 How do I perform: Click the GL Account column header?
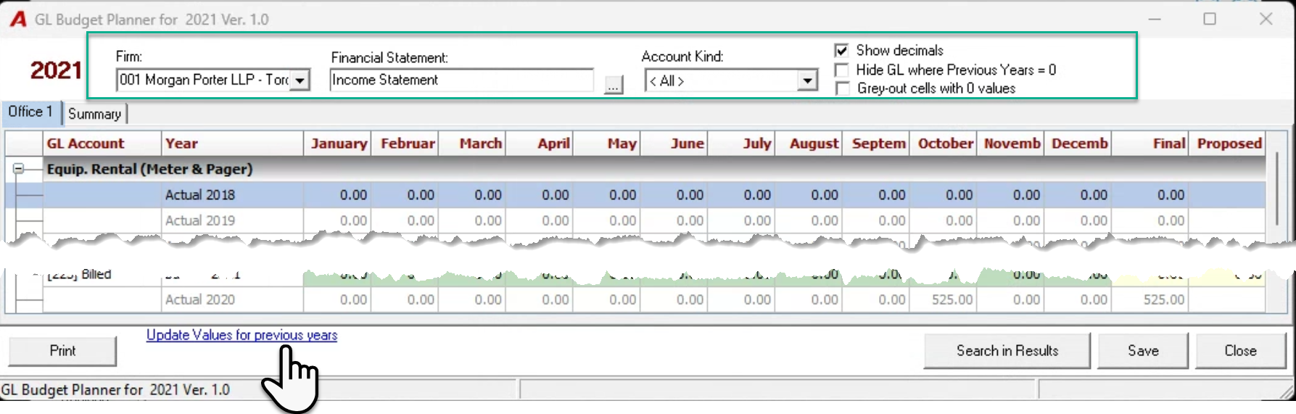102,144
